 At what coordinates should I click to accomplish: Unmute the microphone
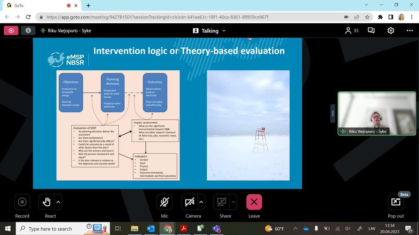164,202
